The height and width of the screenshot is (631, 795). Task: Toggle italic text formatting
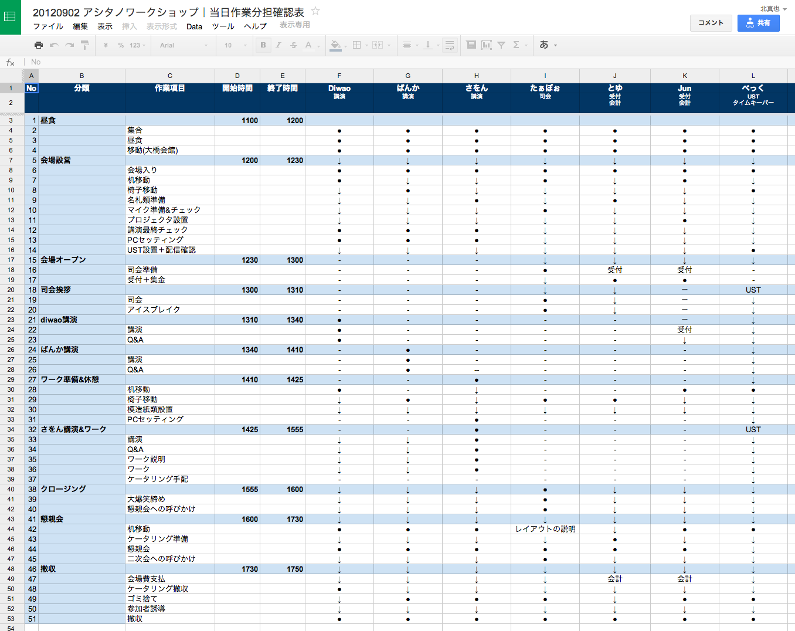point(278,45)
